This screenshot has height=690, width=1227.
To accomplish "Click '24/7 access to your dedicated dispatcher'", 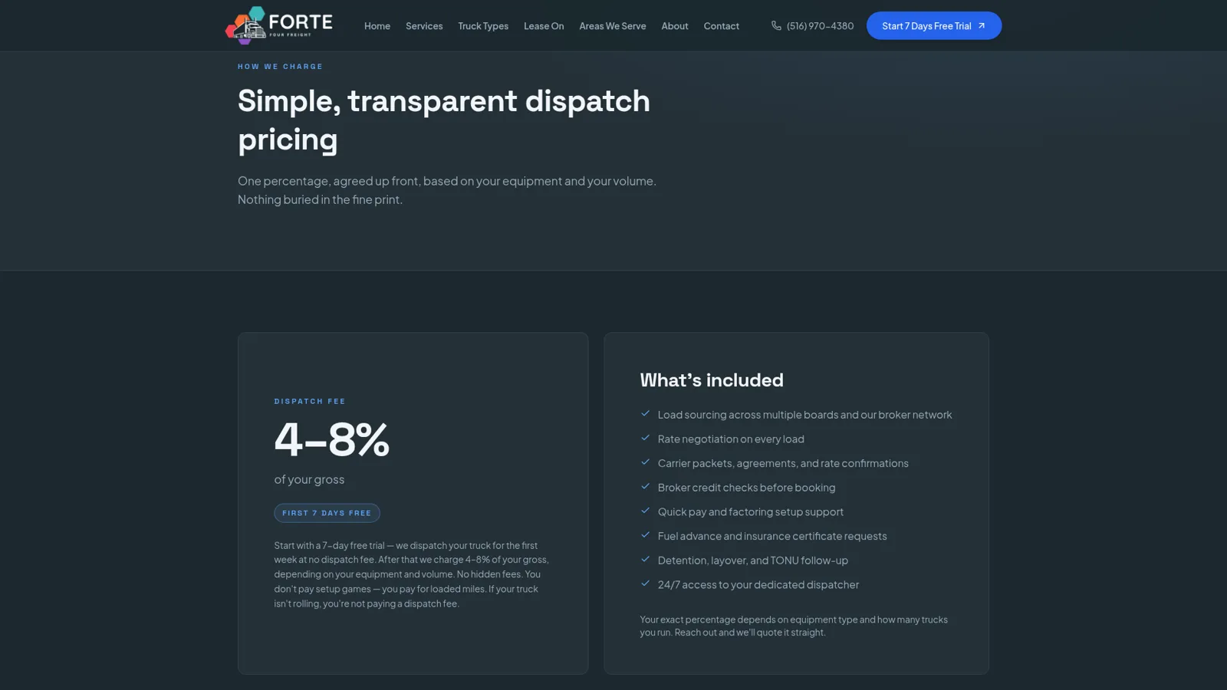I will pos(758,584).
